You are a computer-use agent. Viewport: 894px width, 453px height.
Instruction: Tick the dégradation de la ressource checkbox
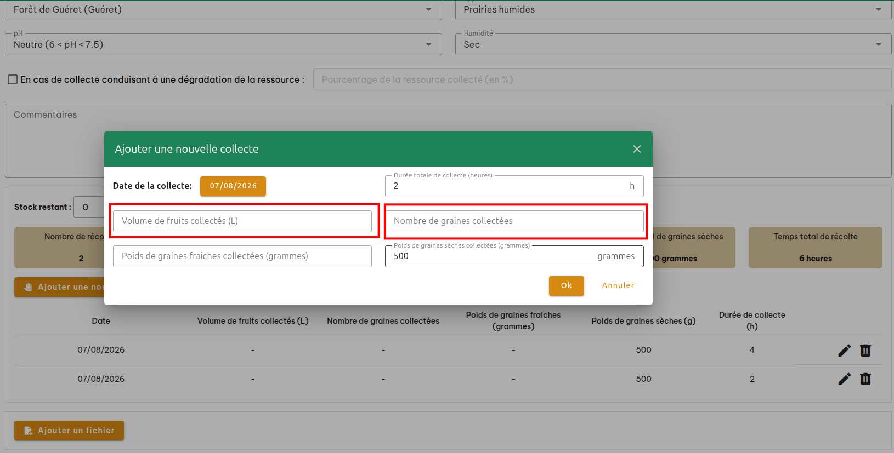pyautogui.click(x=13, y=79)
